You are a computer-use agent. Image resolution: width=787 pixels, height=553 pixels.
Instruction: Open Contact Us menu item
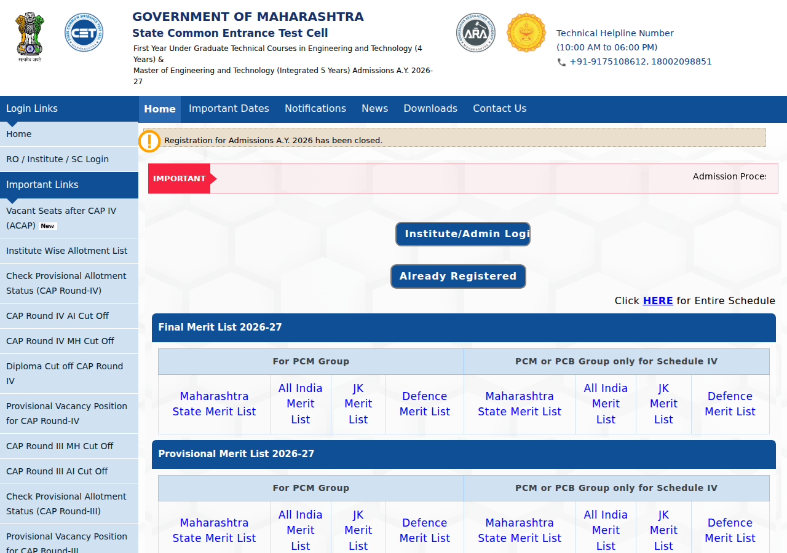click(500, 109)
